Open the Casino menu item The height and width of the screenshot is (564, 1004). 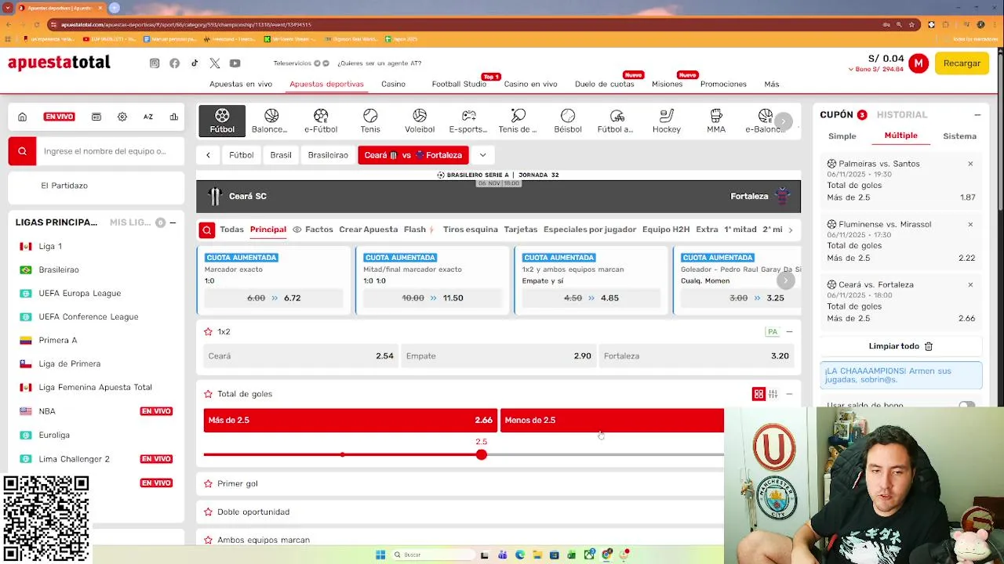[x=393, y=84]
